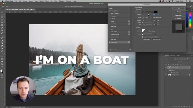193x108 pixels.
Task: Select the Brush tool
Action: pos(2,33)
